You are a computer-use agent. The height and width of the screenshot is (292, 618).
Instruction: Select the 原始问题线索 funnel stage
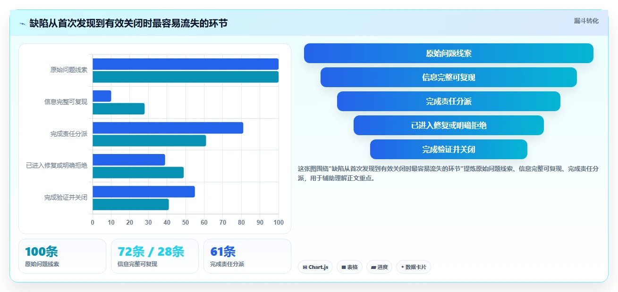449,53
